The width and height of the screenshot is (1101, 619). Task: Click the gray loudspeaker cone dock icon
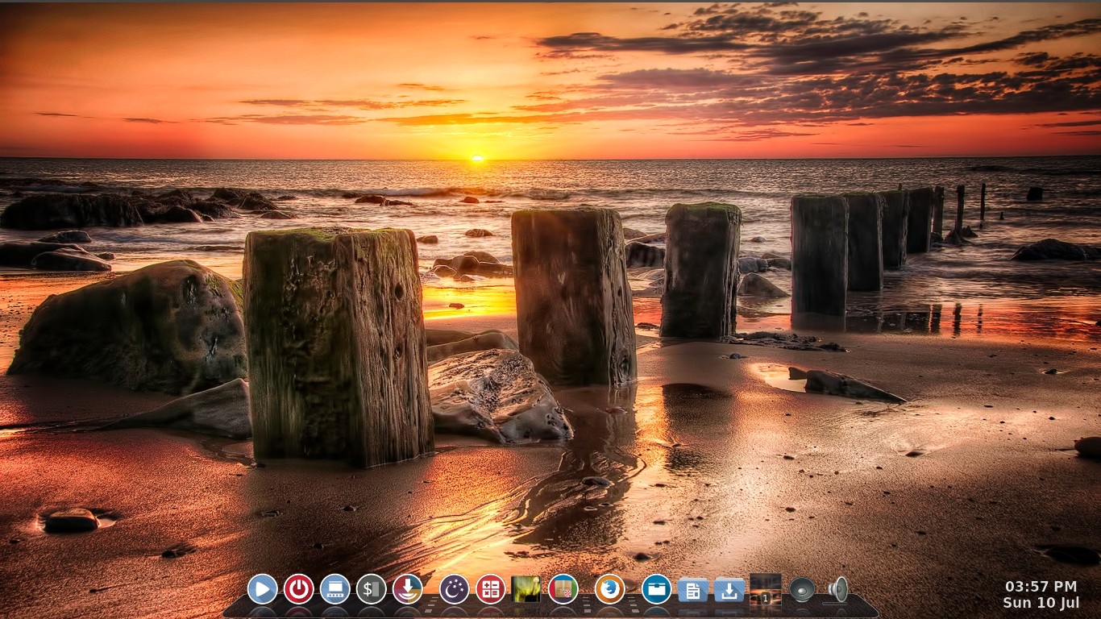pyautogui.click(x=801, y=590)
